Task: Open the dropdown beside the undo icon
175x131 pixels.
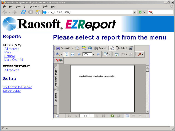Action: 126,55
